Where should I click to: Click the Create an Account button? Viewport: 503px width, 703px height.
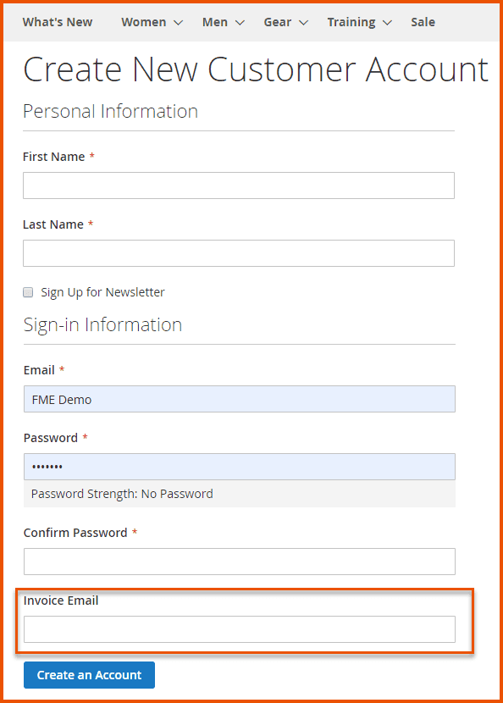point(88,675)
